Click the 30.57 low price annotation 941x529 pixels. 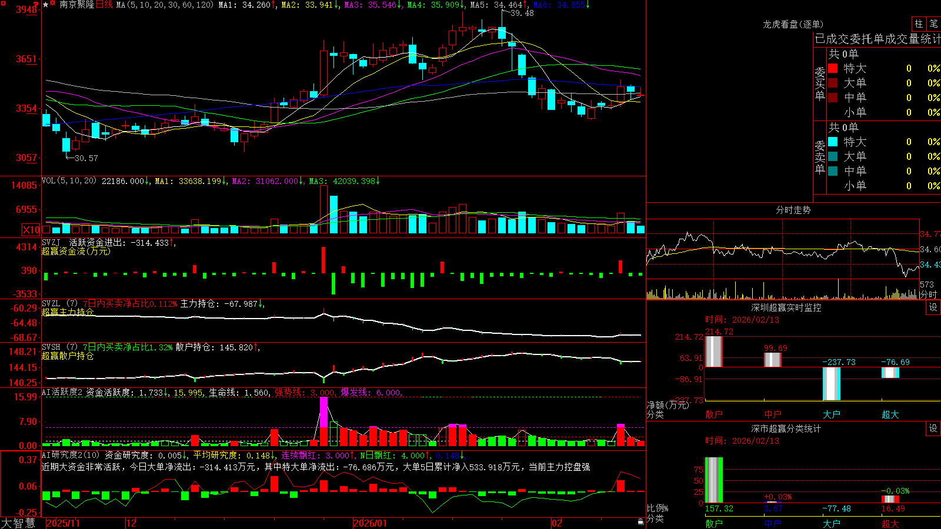(86, 158)
